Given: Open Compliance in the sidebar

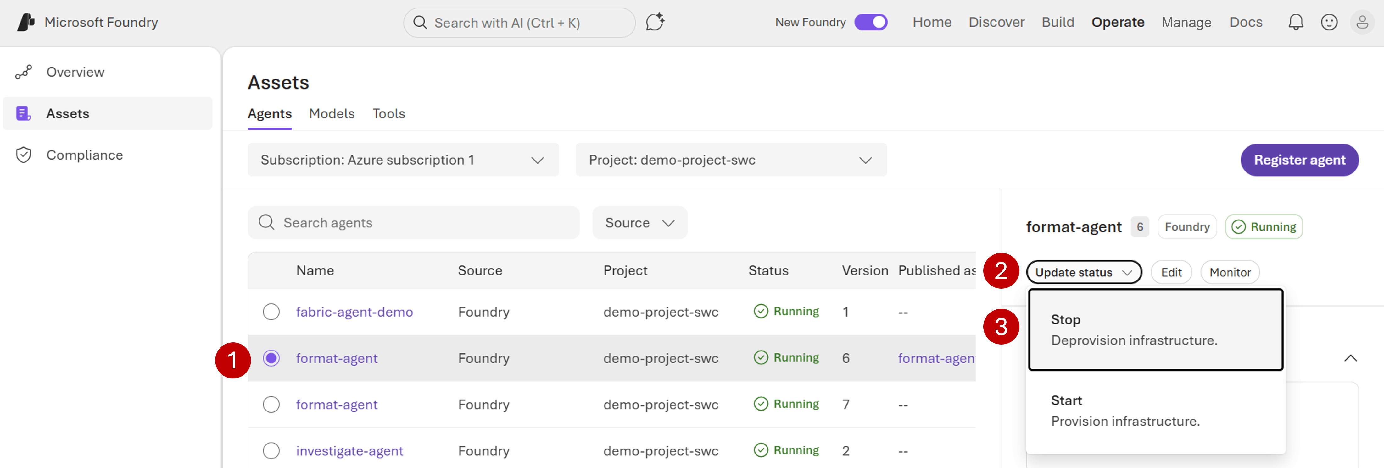Looking at the screenshot, I should pyautogui.click(x=108, y=155).
